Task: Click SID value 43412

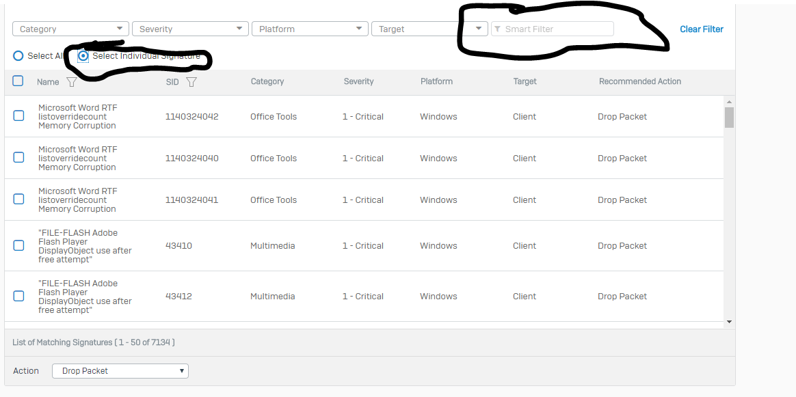Action: (x=178, y=296)
